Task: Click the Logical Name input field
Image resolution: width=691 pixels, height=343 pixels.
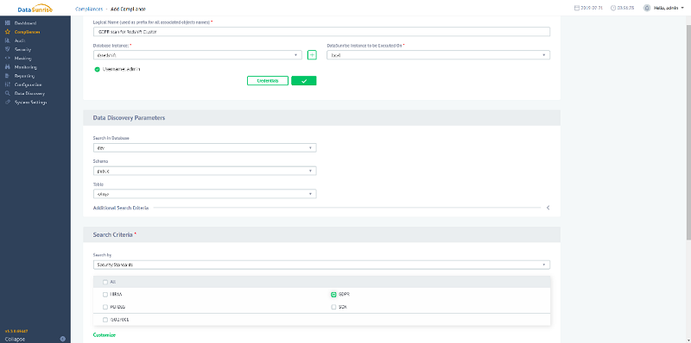Action: coord(321,32)
